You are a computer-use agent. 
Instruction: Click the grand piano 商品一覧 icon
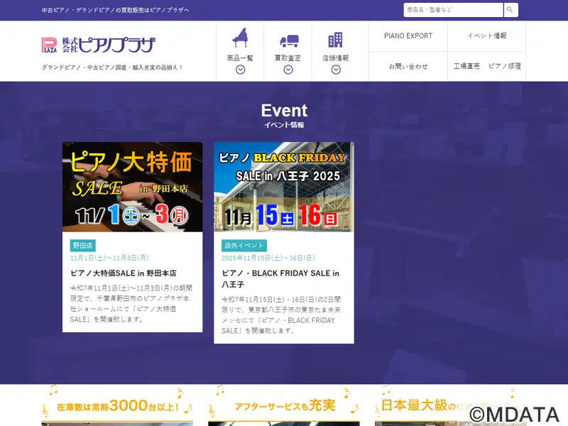(x=240, y=38)
